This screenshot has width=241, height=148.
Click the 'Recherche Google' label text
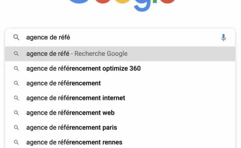click(101, 54)
